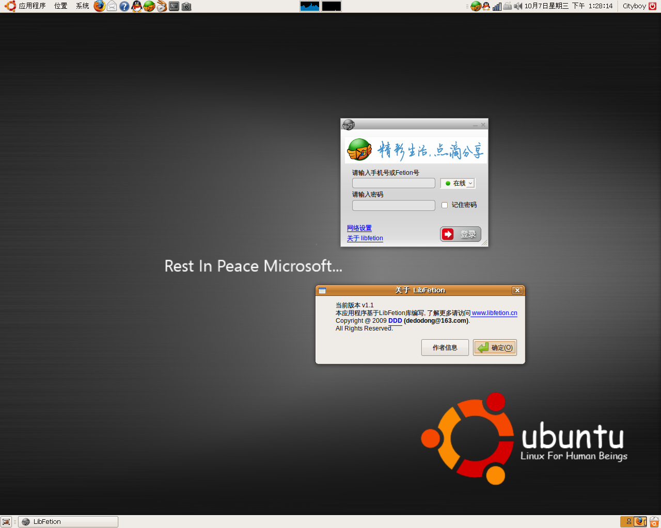The height and width of the screenshot is (528, 661).
Task: Click the red power shutdown icon
Action: [x=652, y=6]
